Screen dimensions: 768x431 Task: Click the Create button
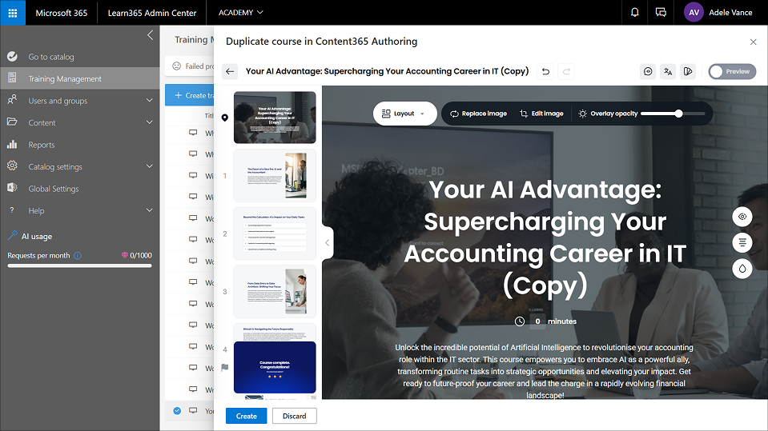coord(247,417)
